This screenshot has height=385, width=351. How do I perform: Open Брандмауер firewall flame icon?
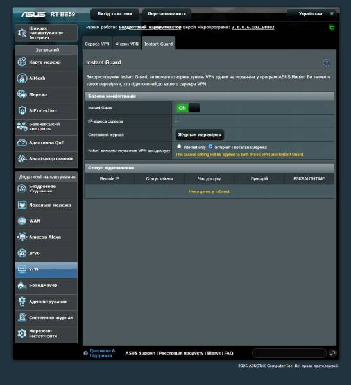pos(22,286)
